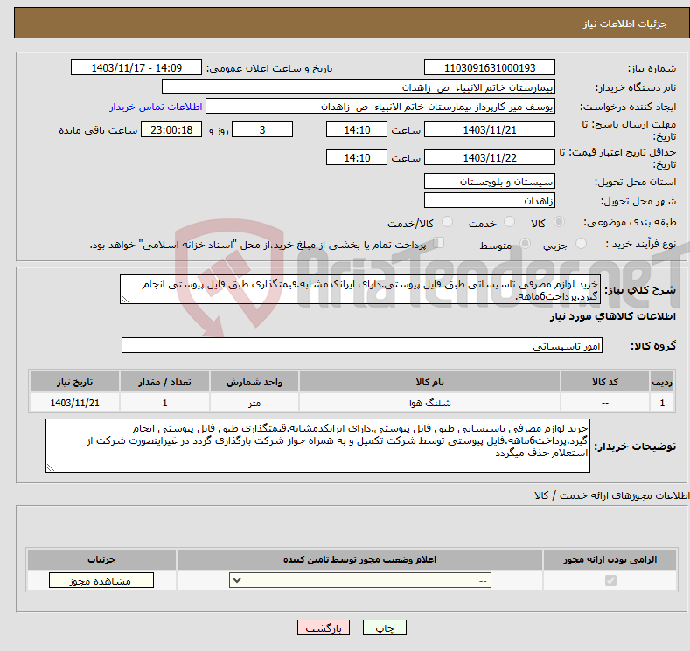Click the requester name field یوسف میر

(380, 107)
